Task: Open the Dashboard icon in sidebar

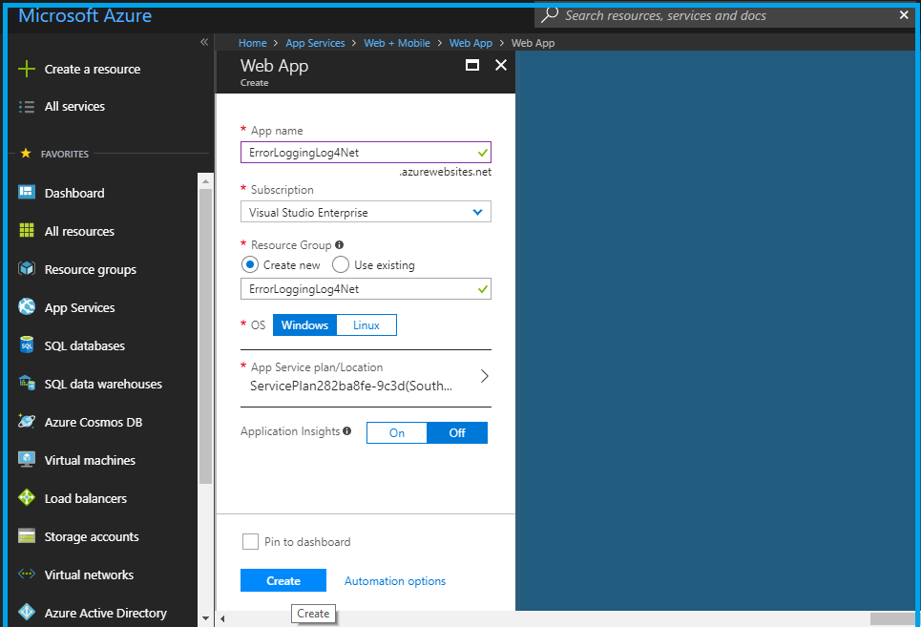Action: (x=27, y=192)
